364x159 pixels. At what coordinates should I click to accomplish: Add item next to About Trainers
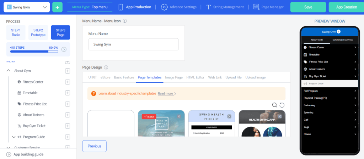pos(67,115)
